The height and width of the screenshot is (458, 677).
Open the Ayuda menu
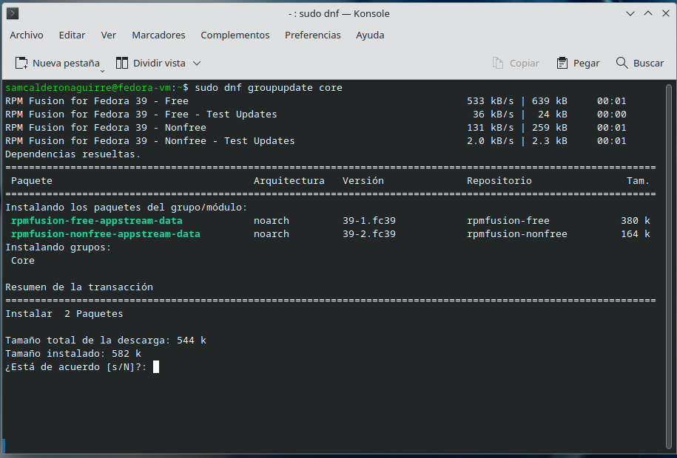point(370,35)
